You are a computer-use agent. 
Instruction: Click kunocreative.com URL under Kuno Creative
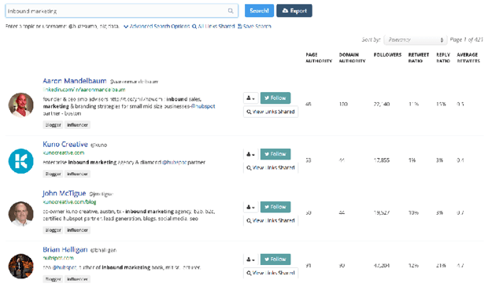(x=64, y=153)
